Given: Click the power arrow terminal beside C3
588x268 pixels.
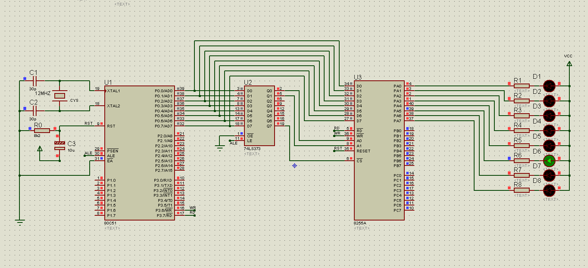Looking at the screenshot, I should coord(39,149).
